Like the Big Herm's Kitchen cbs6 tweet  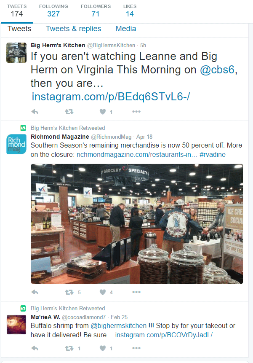(x=103, y=112)
